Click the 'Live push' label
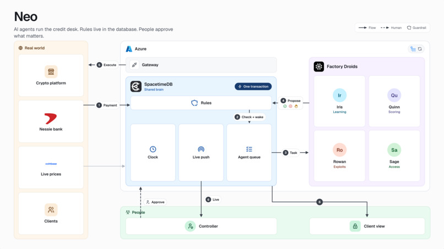The height and width of the screenshot is (249, 444). [x=201, y=157]
